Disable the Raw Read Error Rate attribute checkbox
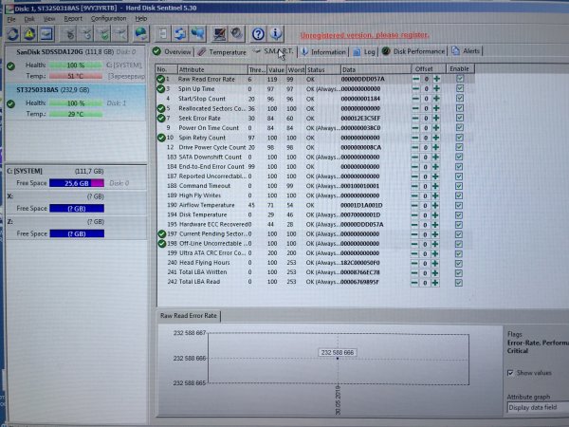This screenshot has height=427, width=569. click(x=460, y=80)
